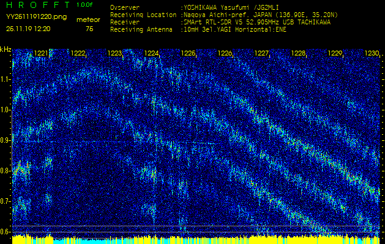This screenshot has width=385, height=244.
Task: Click the 1.1 frequency axis label
Action: (x=6, y=79)
